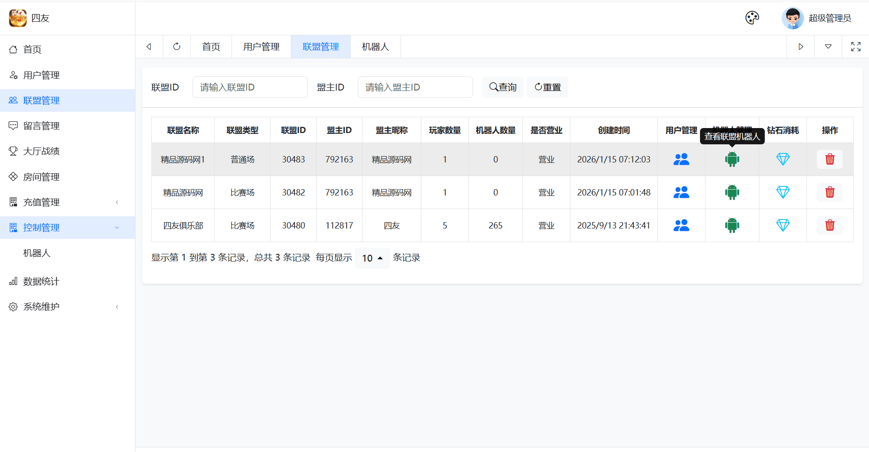Change the per-page record count from 10
Viewport: 869px width, 452px height.
coord(372,257)
